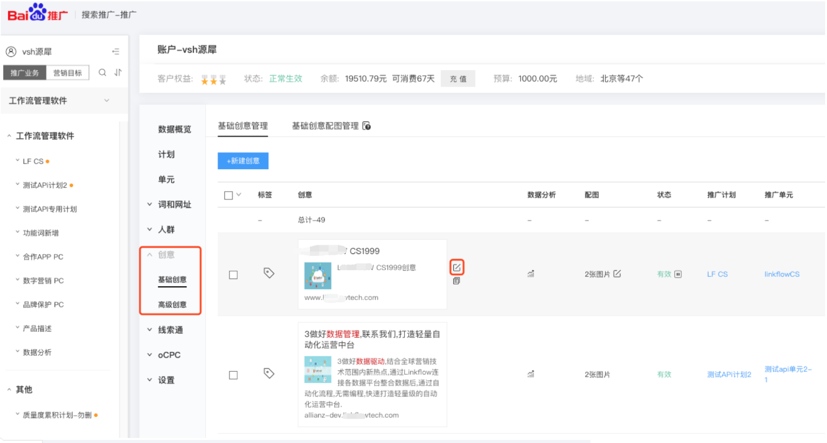Open the 测试api单元2-1 unit link
827x443 pixels.
click(x=788, y=374)
